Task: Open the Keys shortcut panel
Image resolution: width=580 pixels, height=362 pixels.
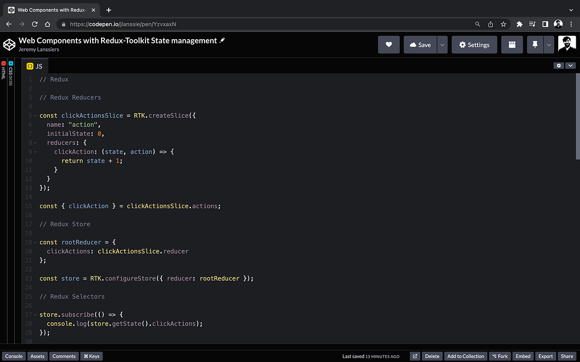Action: point(91,356)
